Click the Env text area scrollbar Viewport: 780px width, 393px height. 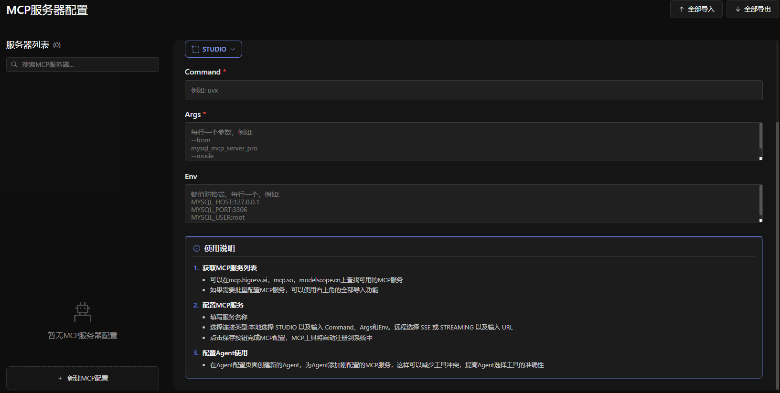[x=760, y=200]
